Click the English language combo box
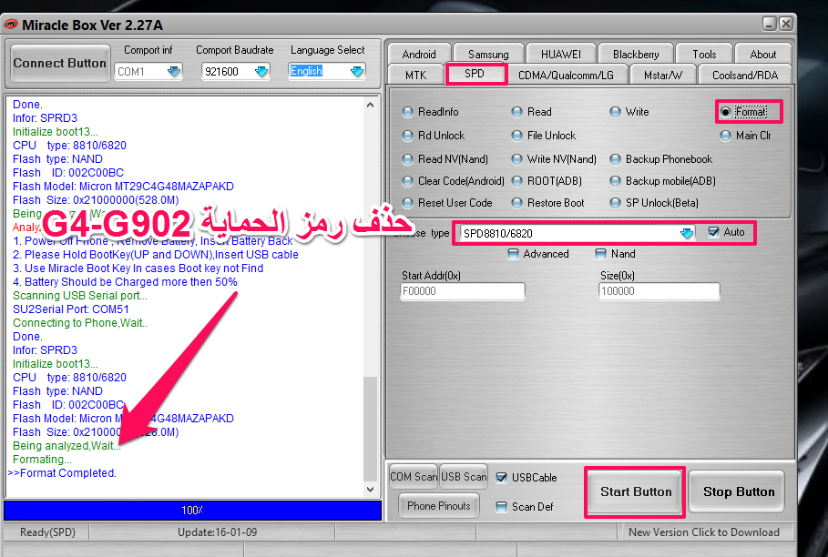The image size is (828, 557). tap(327, 71)
